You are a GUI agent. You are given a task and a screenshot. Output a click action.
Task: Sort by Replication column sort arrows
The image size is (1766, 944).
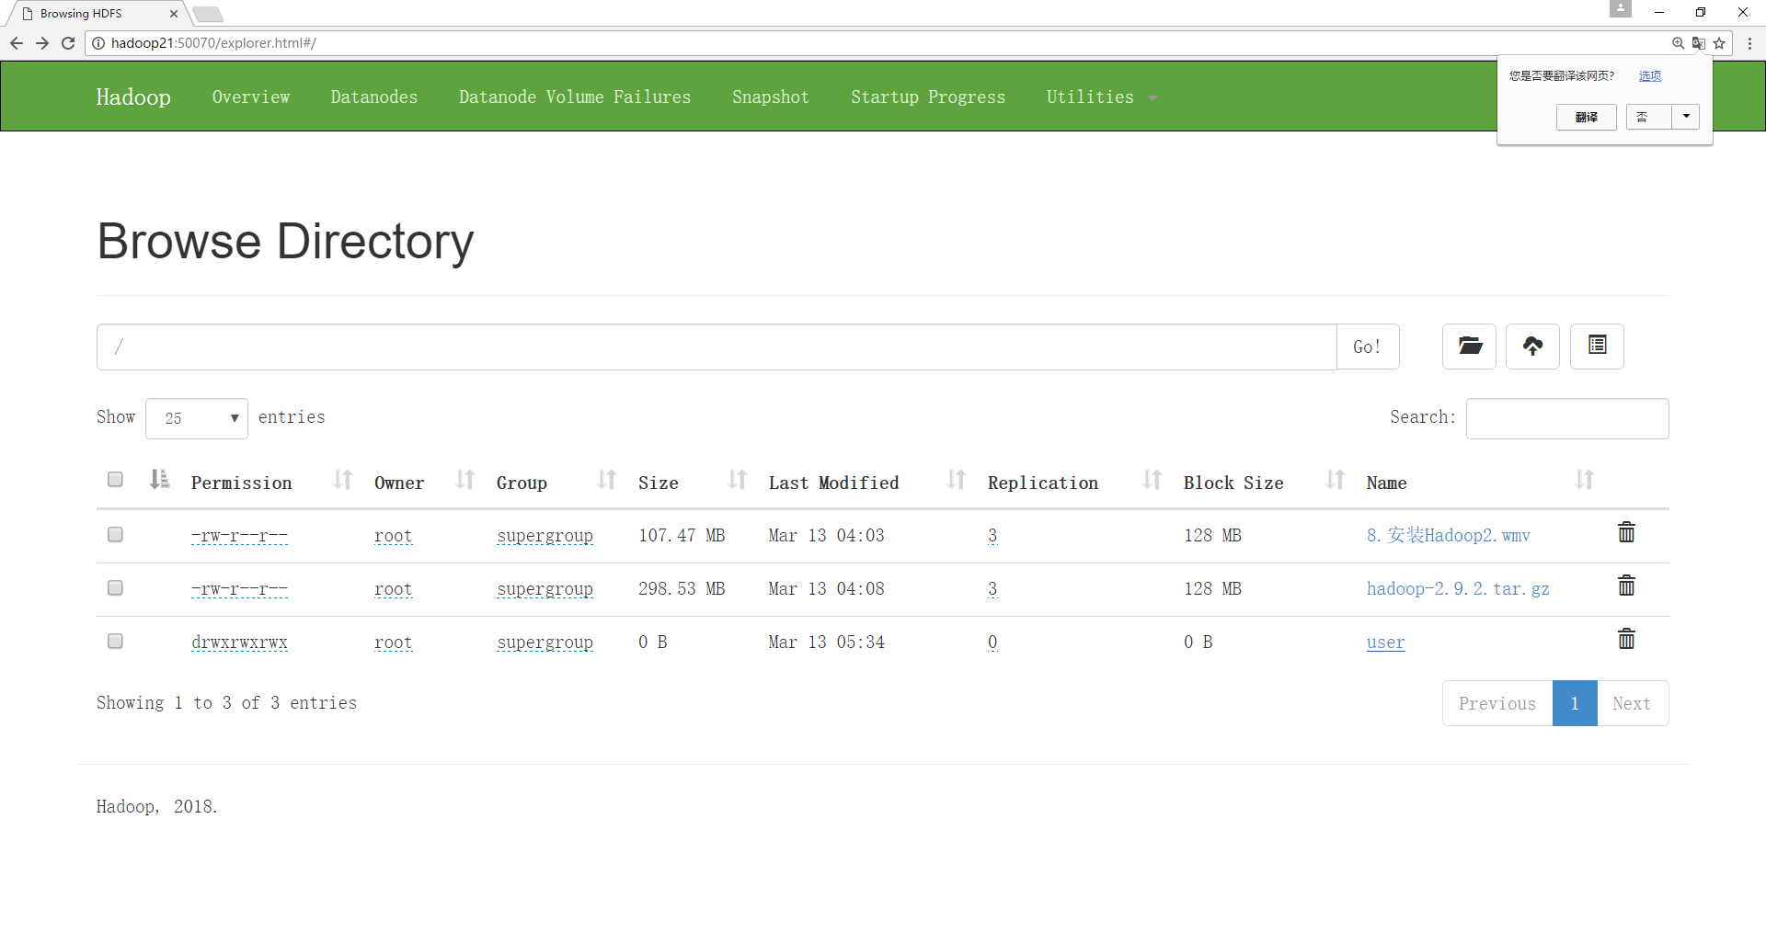coord(1152,480)
